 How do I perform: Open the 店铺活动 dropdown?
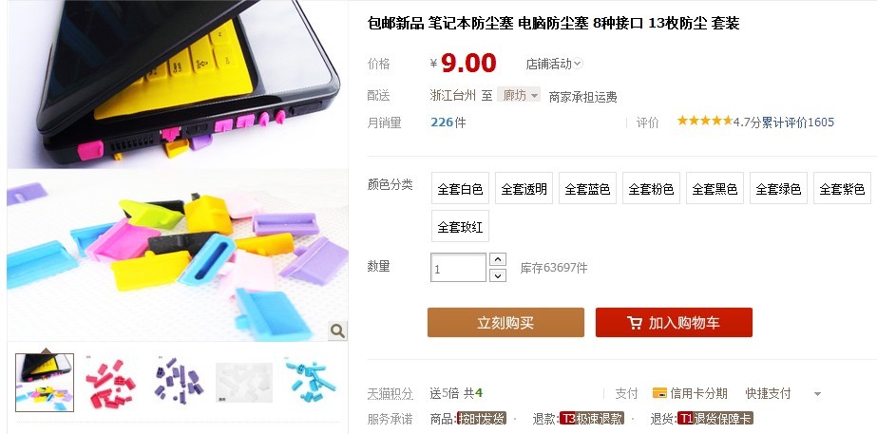(554, 64)
